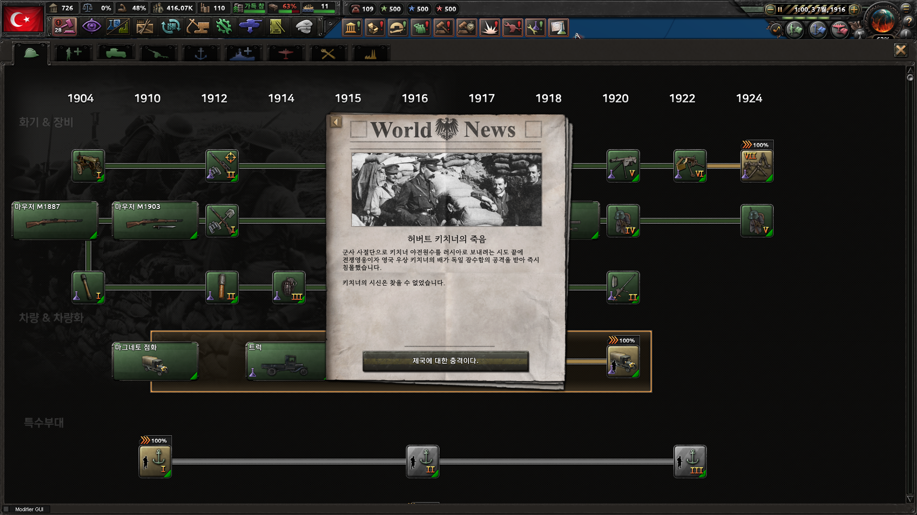Close the research window with the X
Image resolution: width=917 pixels, height=515 pixels.
pyautogui.click(x=901, y=50)
